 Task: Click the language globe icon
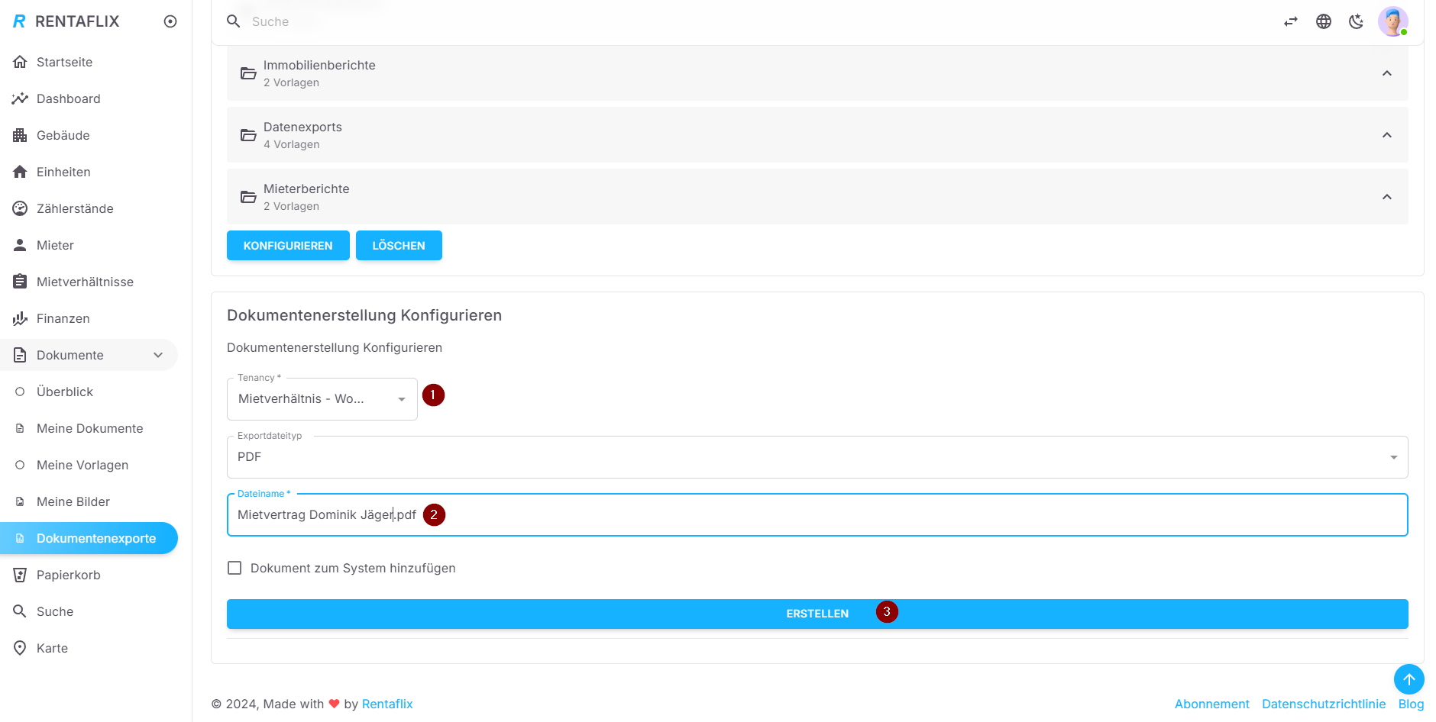(x=1324, y=21)
